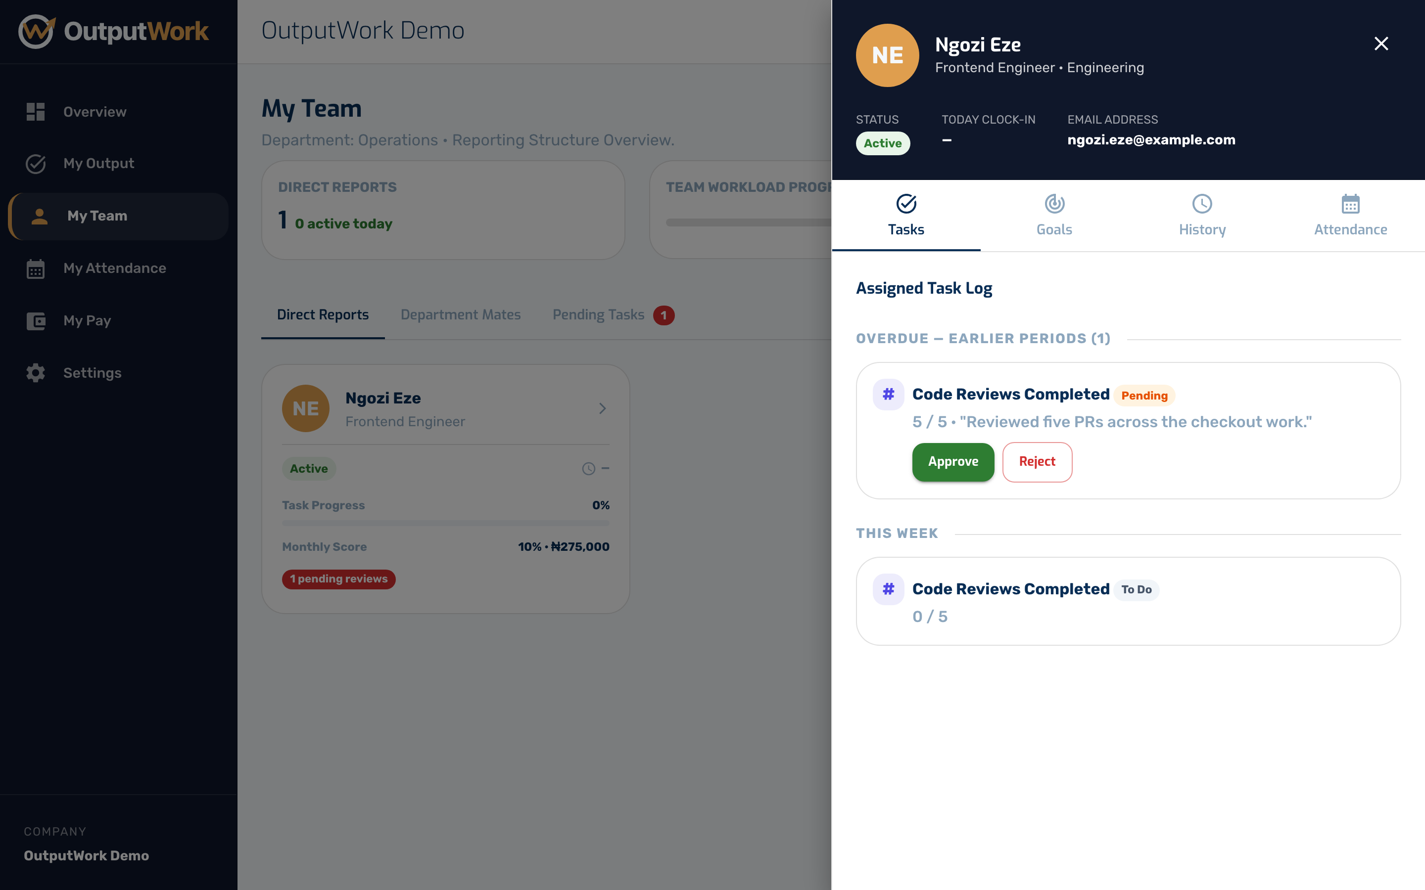This screenshot has width=1425, height=890.
Task: Open the Goals tab label
Action: point(1054,229)
